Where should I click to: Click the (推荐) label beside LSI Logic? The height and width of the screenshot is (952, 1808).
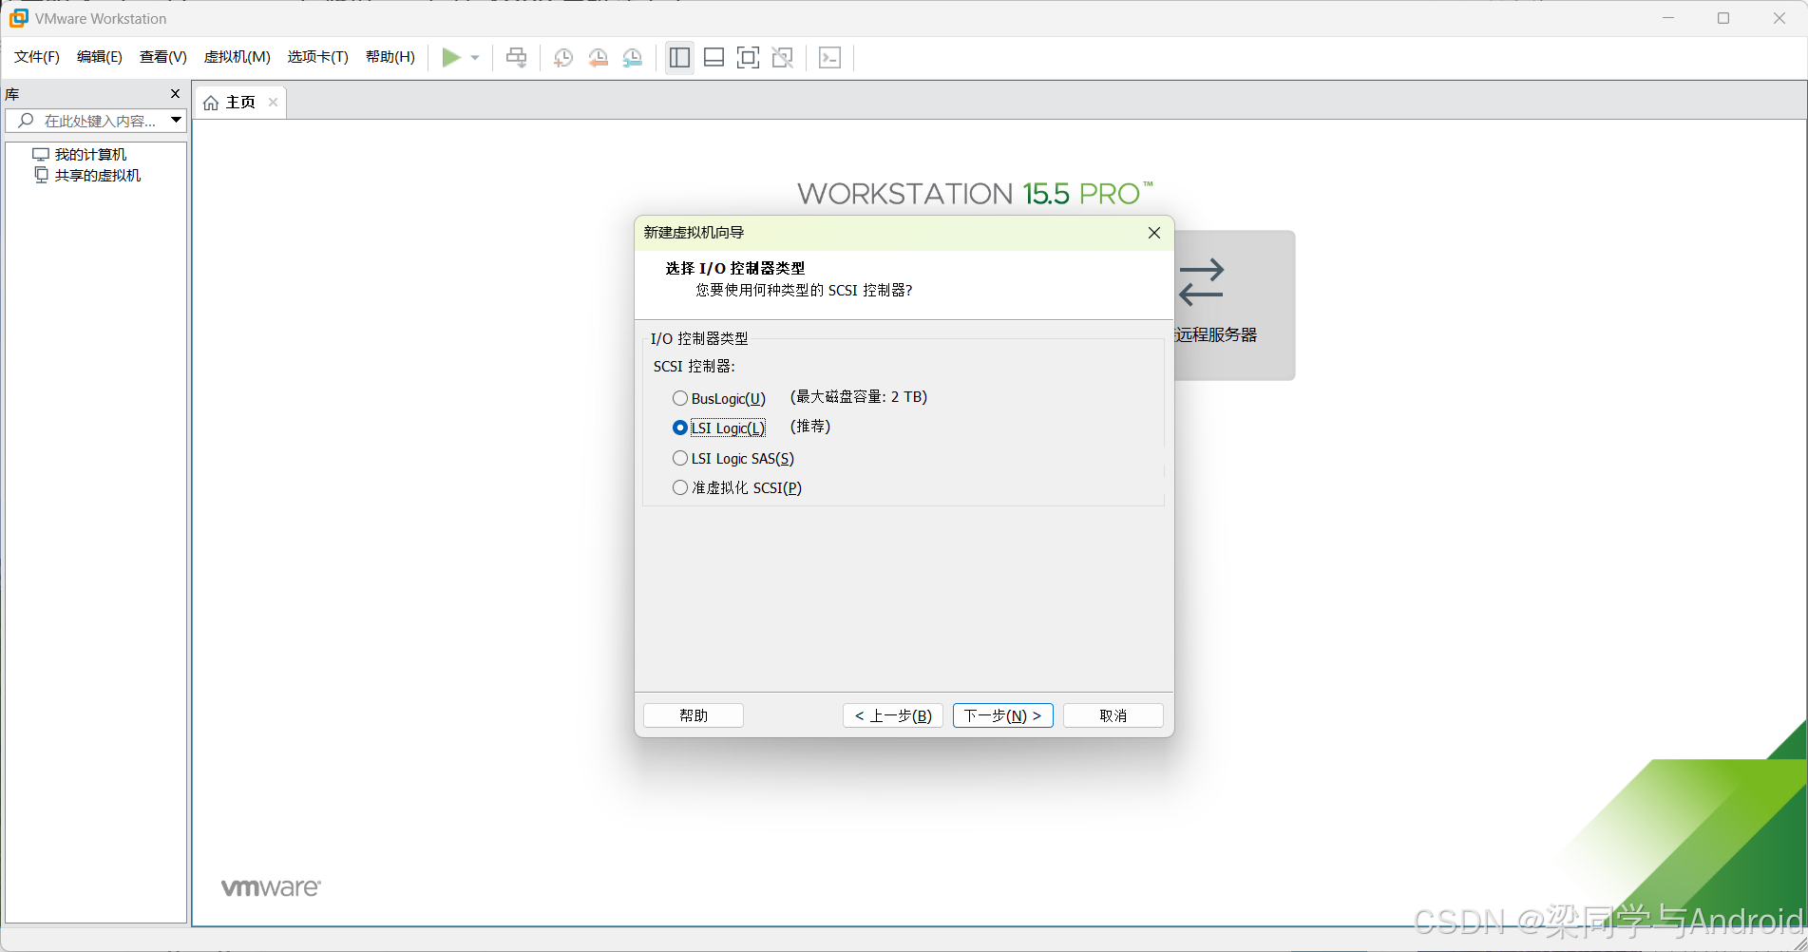810,427
